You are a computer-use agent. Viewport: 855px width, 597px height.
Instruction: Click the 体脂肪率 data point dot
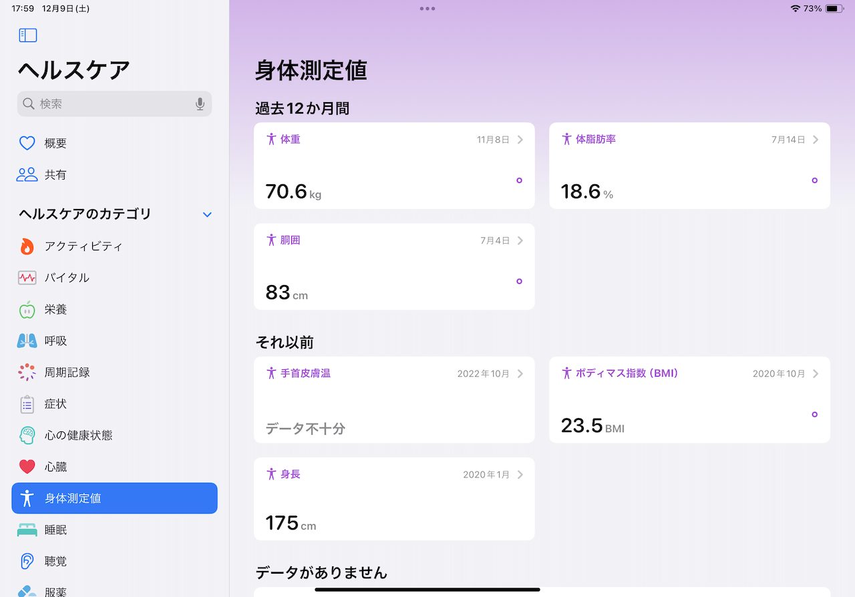[814, 180]
